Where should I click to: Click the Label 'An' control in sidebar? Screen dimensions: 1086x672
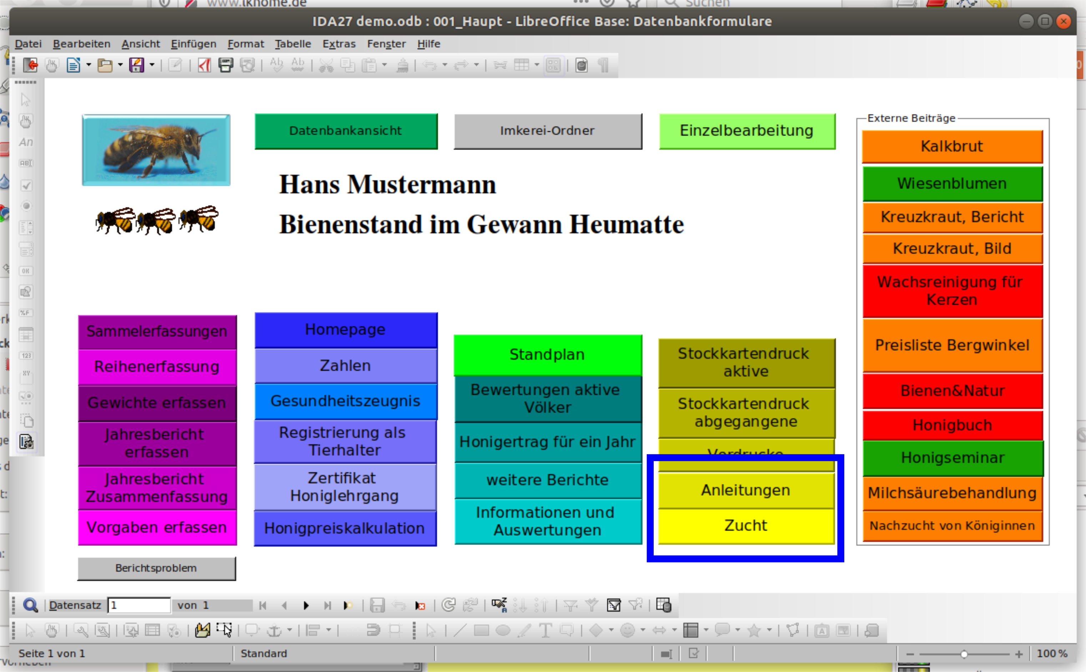[26, 142]
